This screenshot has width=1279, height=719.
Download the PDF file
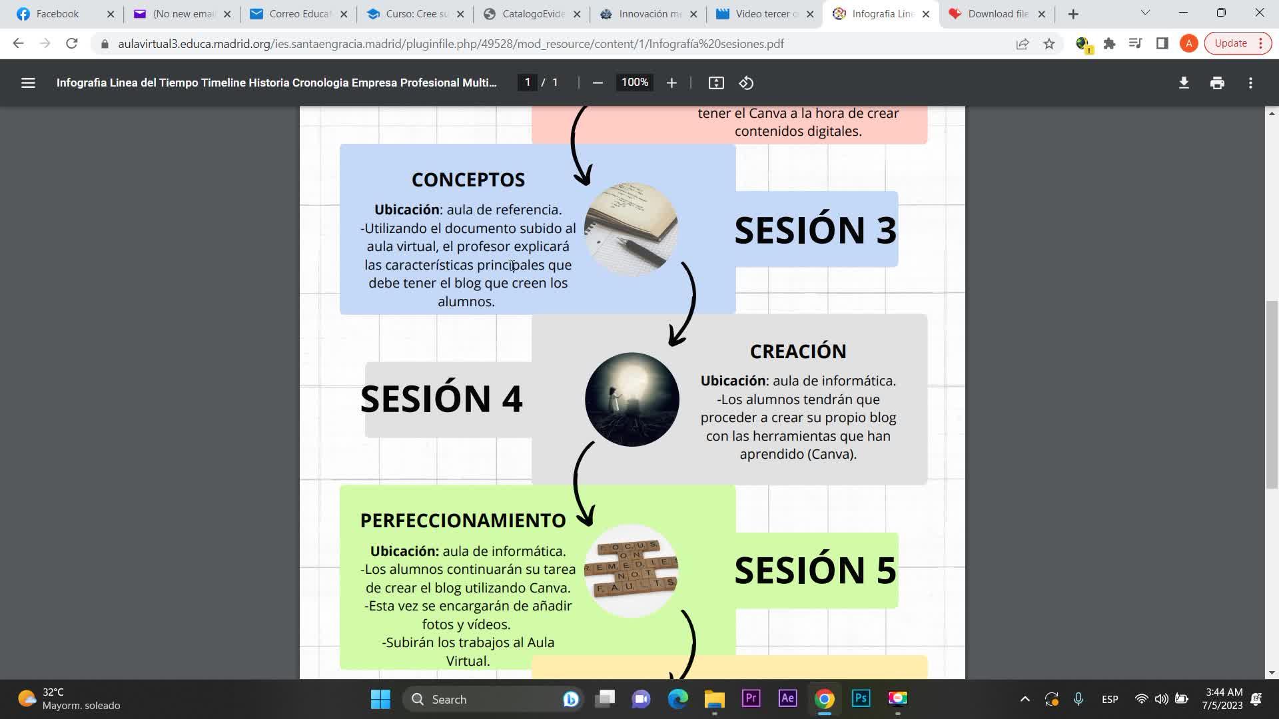point(1184,83)
